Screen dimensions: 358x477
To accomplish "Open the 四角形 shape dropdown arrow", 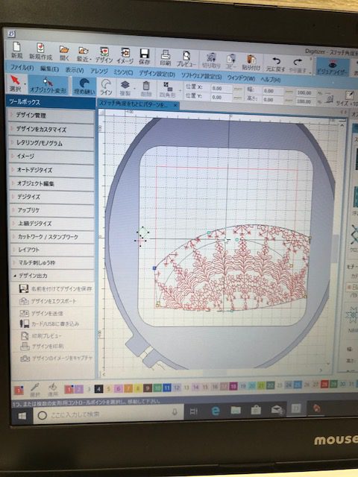I will pyautogui.click(x=180, y=90).
